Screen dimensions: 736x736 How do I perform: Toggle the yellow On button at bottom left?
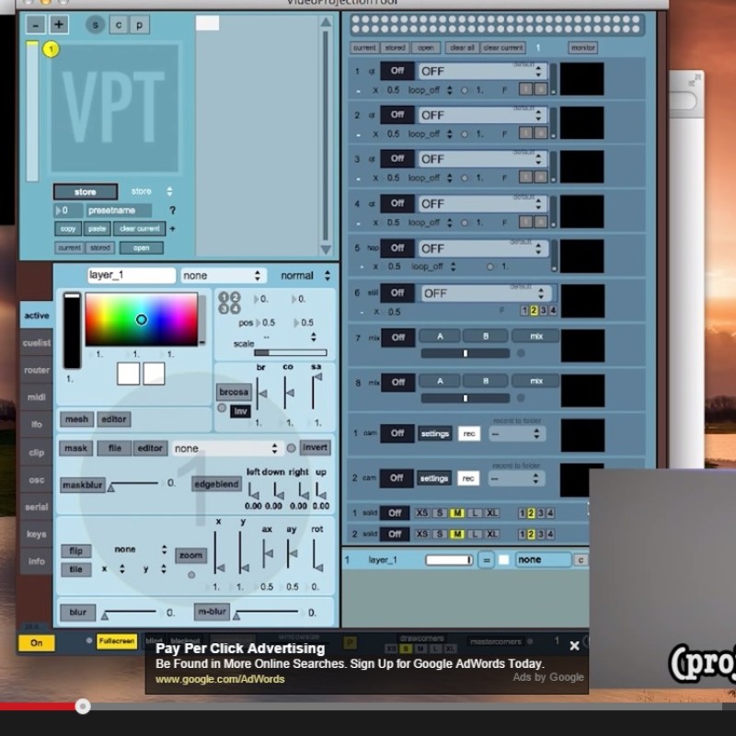pyautogui.click(x=37, y=642)
